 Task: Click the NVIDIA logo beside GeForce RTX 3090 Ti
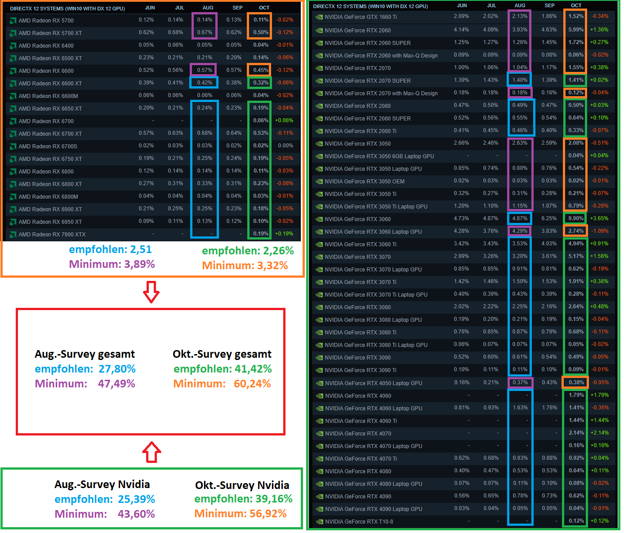[x=319, y=370]
